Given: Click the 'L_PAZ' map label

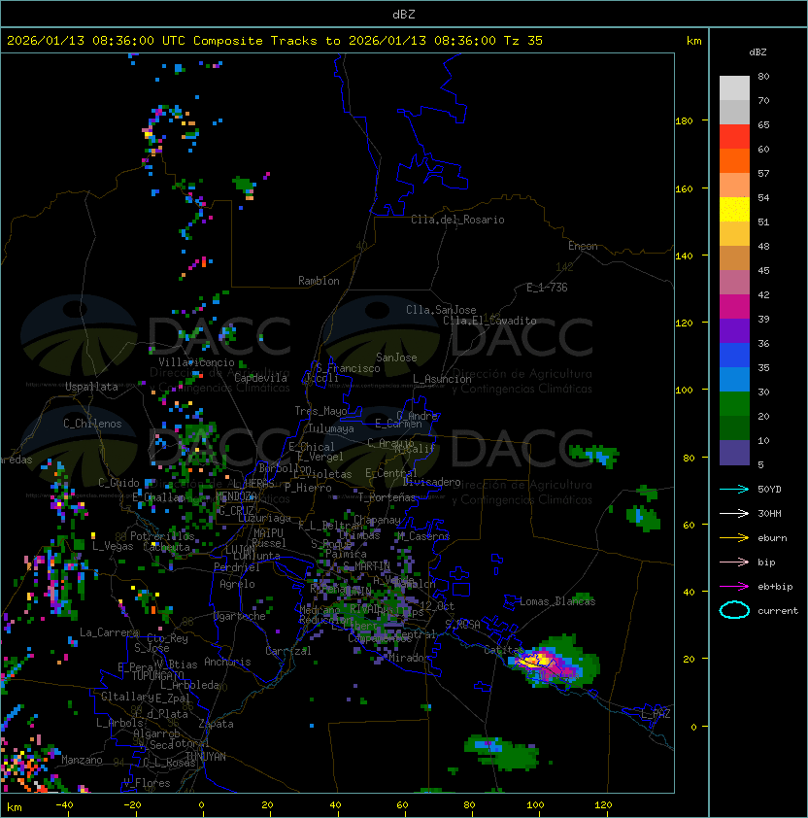Looking at the screenshot, I should pyautogui.click(x=656, y=714).
